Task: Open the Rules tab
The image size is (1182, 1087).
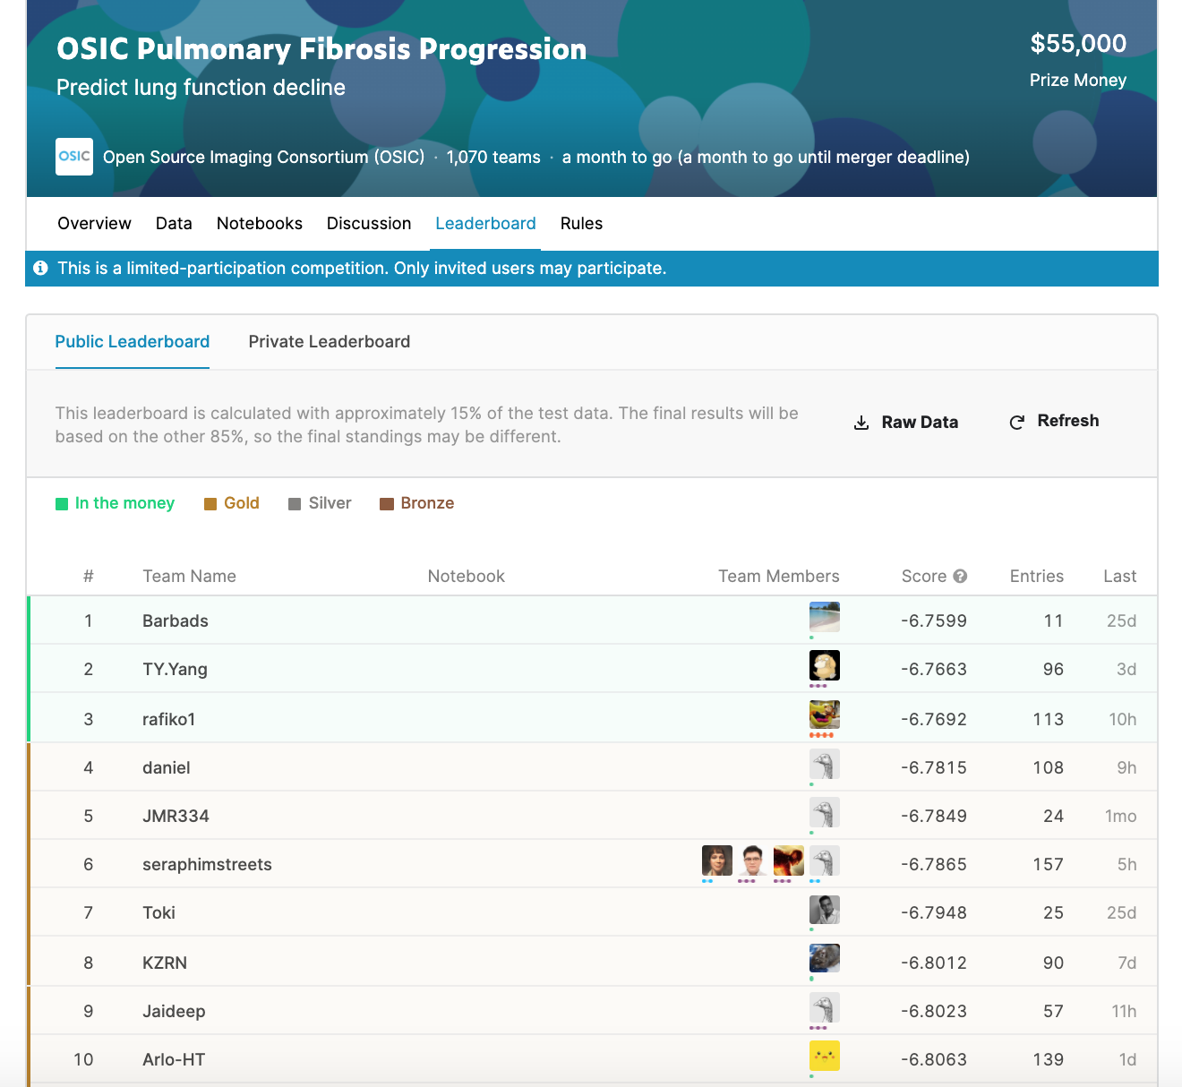Action: [x=581, y=223]
